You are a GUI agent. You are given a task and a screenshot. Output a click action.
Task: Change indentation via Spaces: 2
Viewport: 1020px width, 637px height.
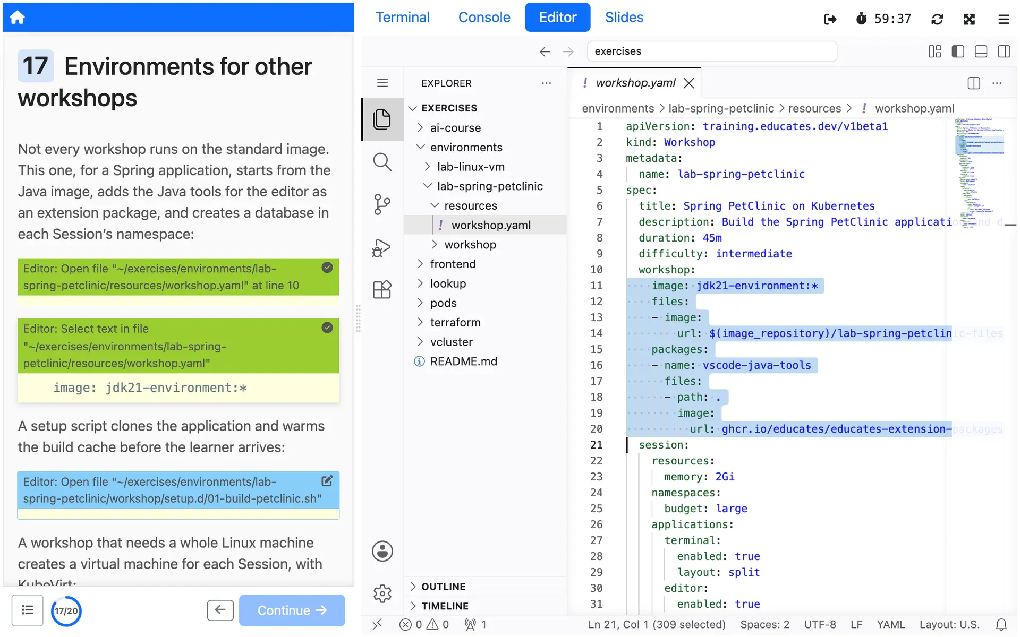tap(764, 625)
